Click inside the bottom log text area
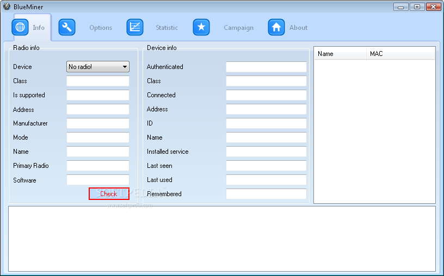Screen dimensions: 444x276 pyautogui.click(x=222, y=239)
